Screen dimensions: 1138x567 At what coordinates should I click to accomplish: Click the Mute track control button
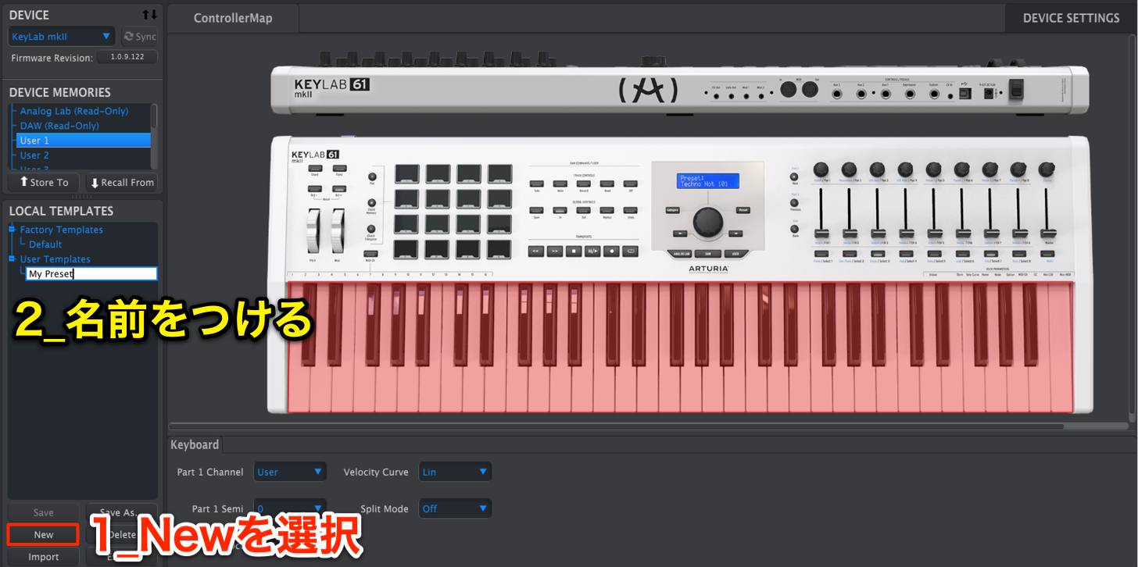pyautogui.click(x=560, y=184)
